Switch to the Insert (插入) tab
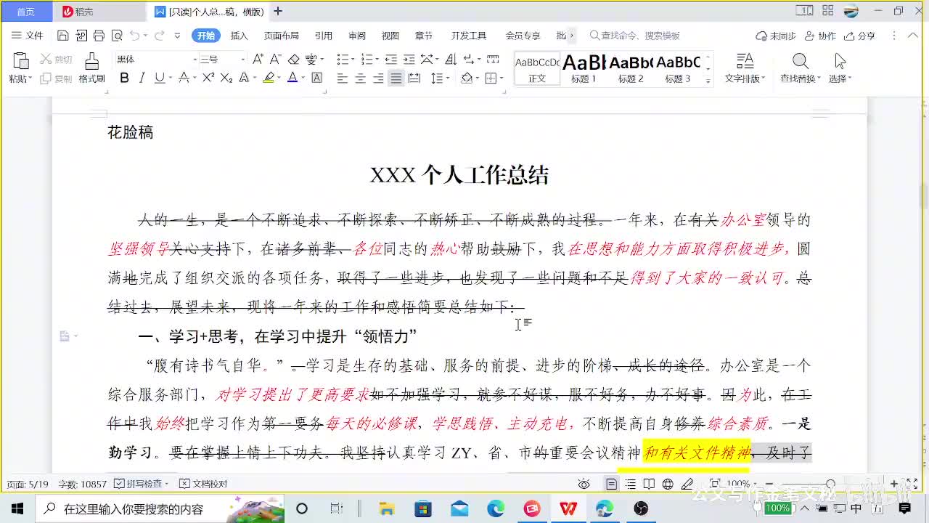Viewport: 929px width, 523px height. click(x=239, y=36)
